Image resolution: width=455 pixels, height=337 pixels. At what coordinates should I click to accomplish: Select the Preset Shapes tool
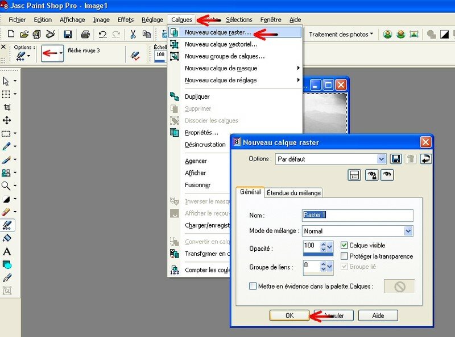7,264
